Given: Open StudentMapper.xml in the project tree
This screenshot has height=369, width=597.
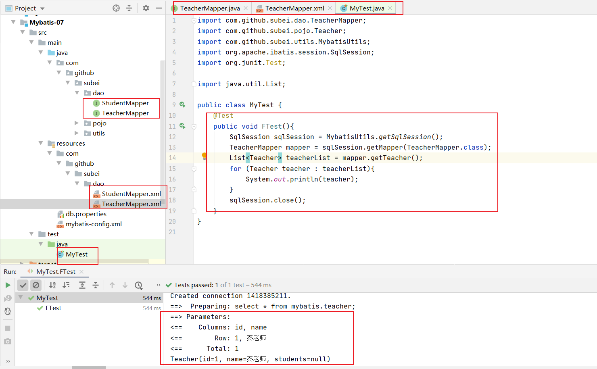Looking at the screenshot, I should click(x=131, y=194).
